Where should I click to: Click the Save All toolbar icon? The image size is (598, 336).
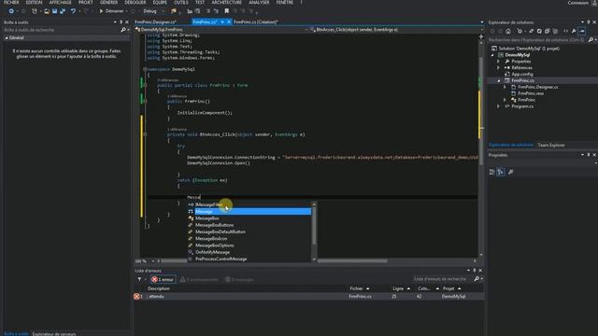[x=63, y=11]
